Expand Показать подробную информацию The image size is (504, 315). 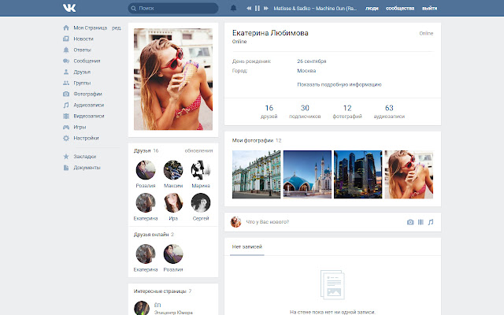pos(339,84)
